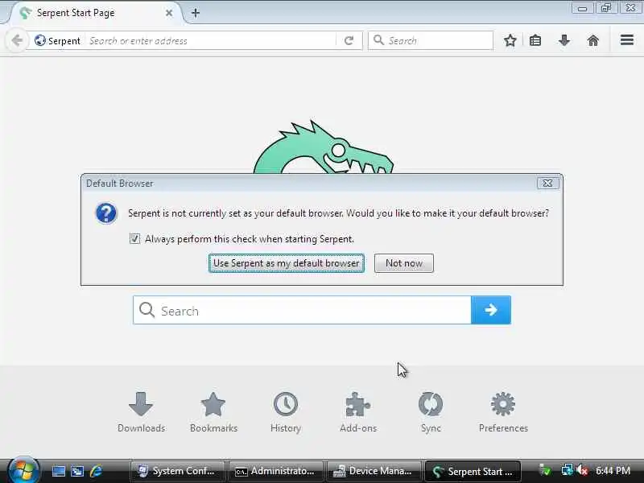
Task: Submit search with blue arrow button
Action: 491,310
